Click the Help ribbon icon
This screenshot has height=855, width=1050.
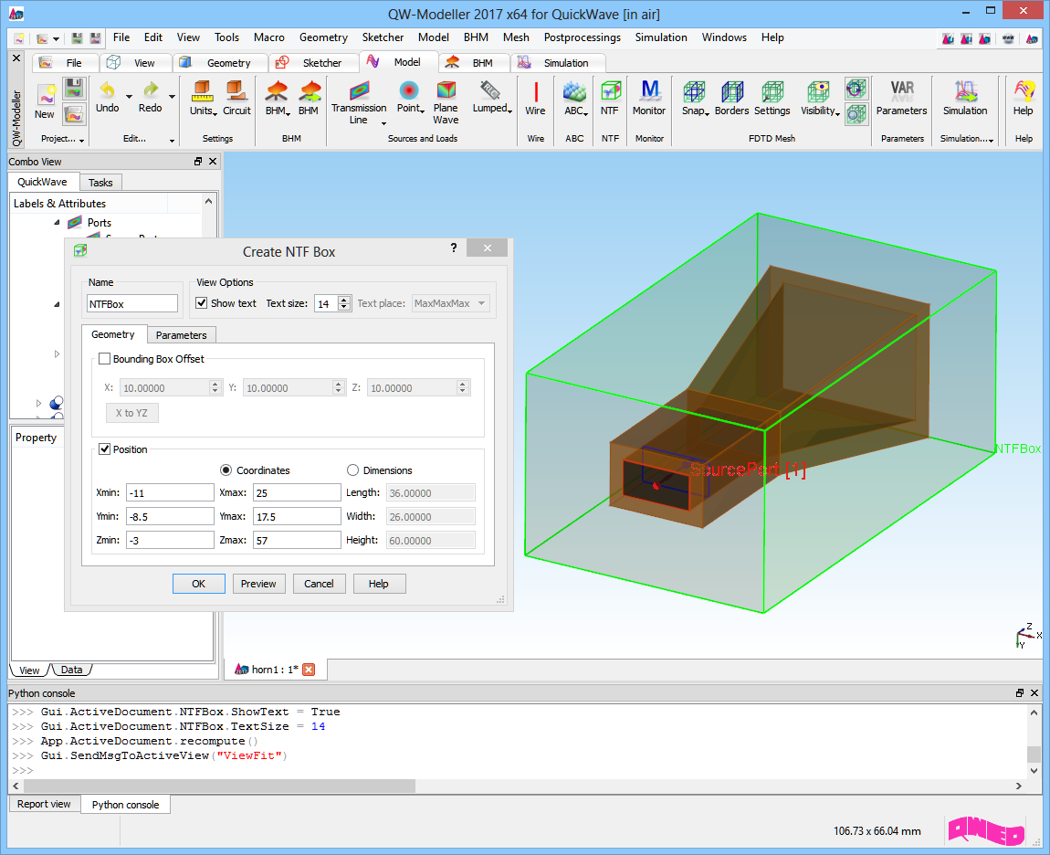point(1024,90)
